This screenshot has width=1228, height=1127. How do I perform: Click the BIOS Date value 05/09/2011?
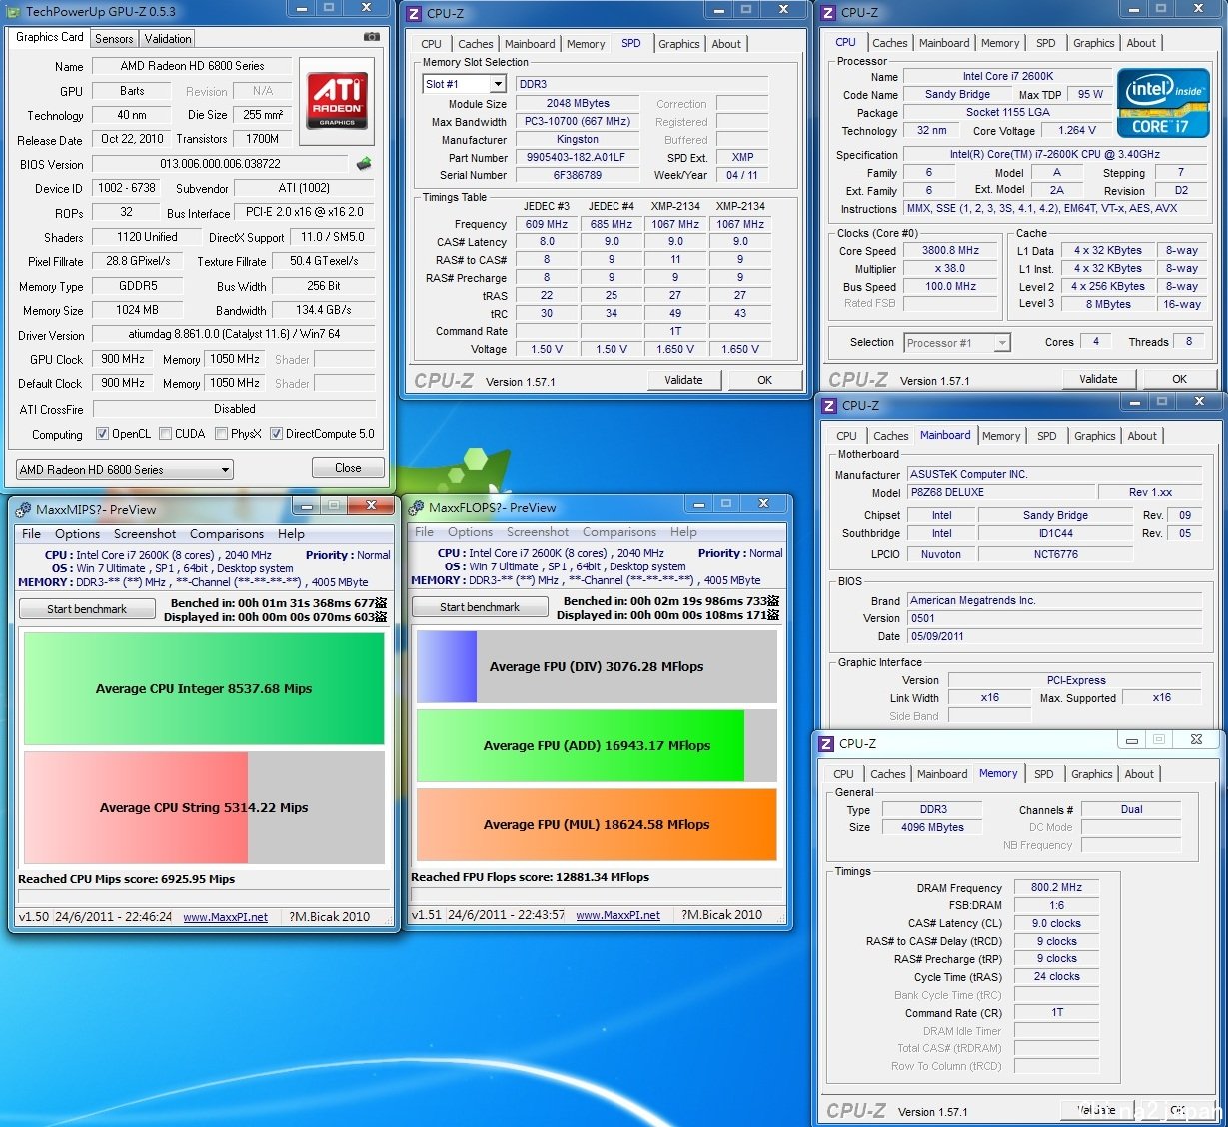click(1054, 637)
